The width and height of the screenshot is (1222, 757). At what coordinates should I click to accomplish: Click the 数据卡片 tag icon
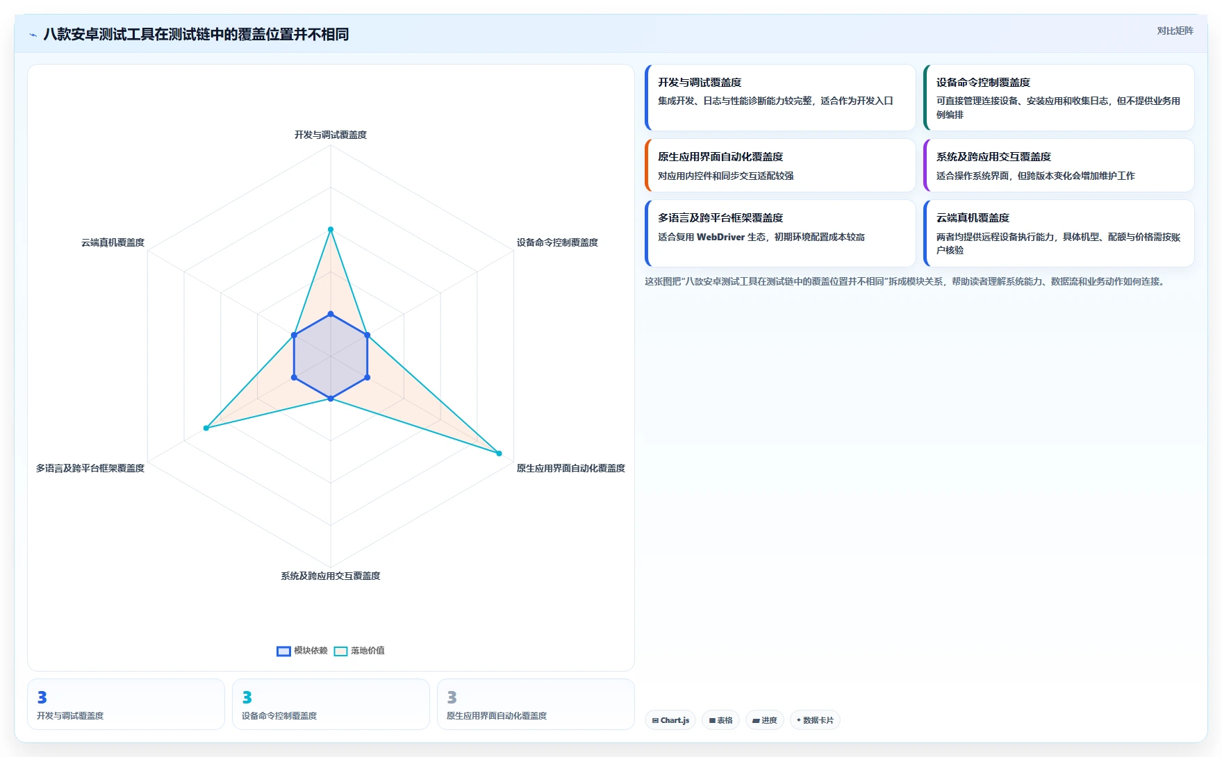799,721
